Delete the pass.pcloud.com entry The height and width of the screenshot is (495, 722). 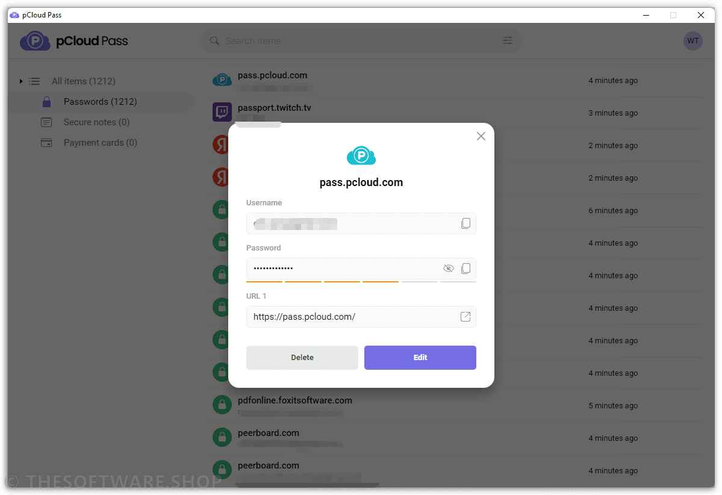pyautogui.click(x=302, y=357)
